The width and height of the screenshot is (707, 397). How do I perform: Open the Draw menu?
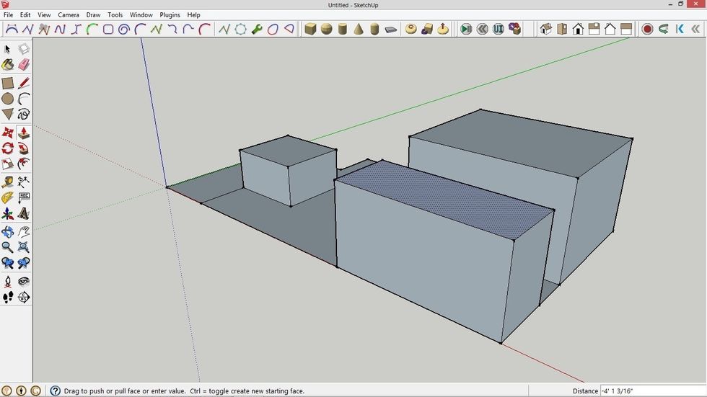tap(93, 14)
